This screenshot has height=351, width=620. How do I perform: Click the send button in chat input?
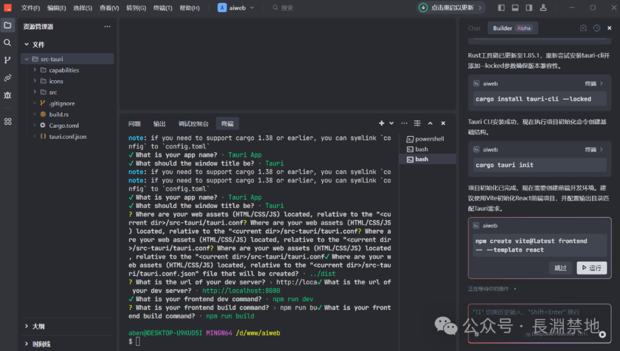pyautogui.click(x=602, y=334)
